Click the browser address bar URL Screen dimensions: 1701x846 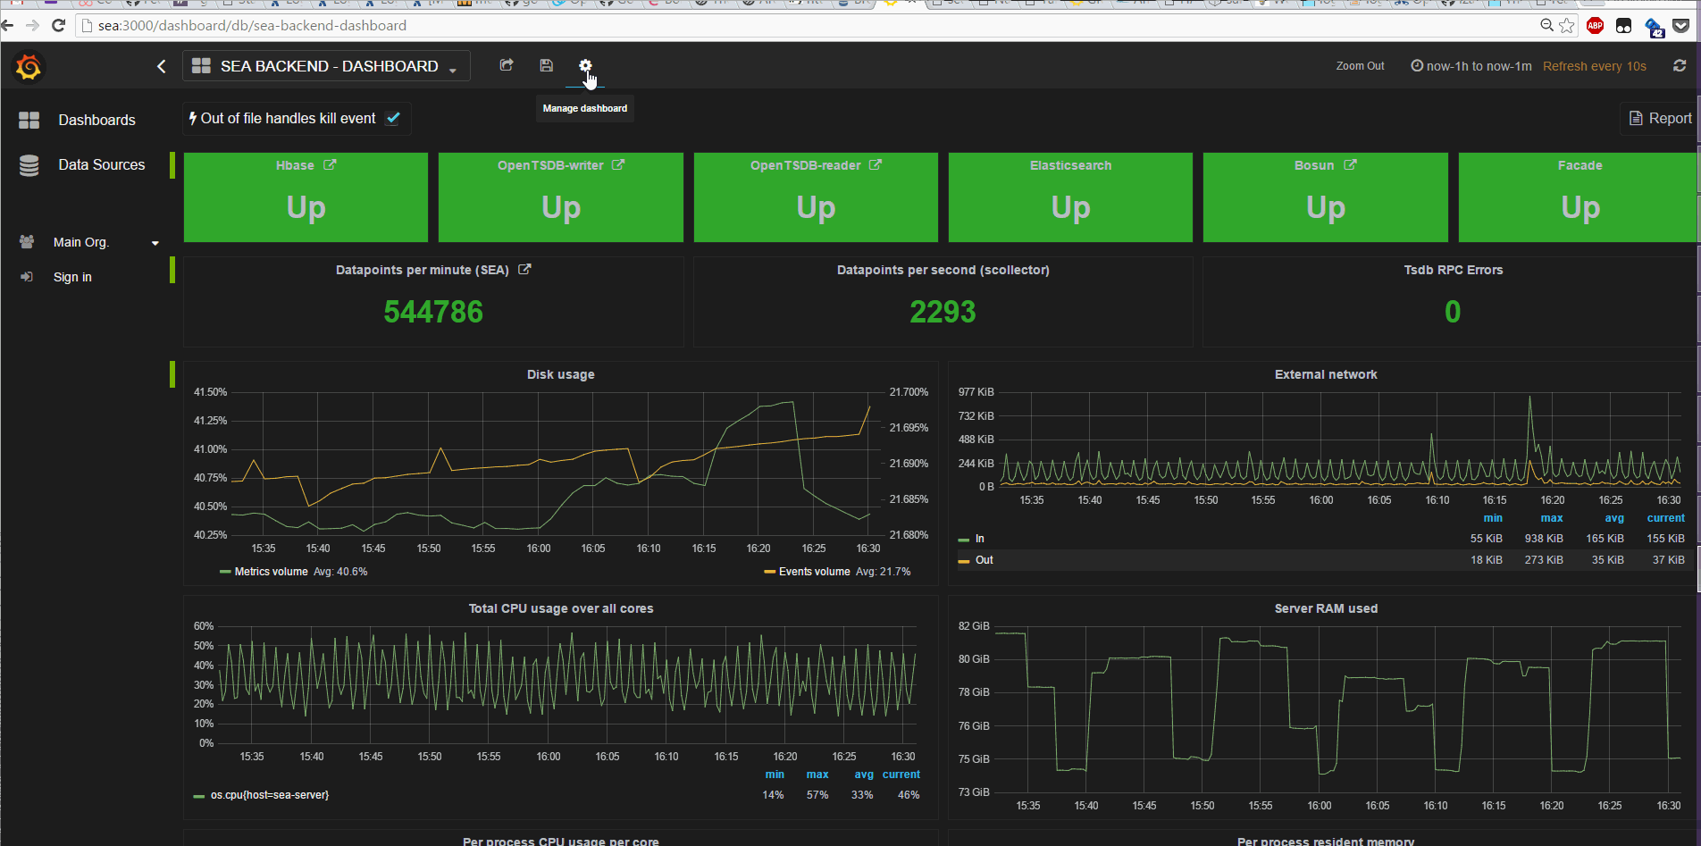pos(252,25)
